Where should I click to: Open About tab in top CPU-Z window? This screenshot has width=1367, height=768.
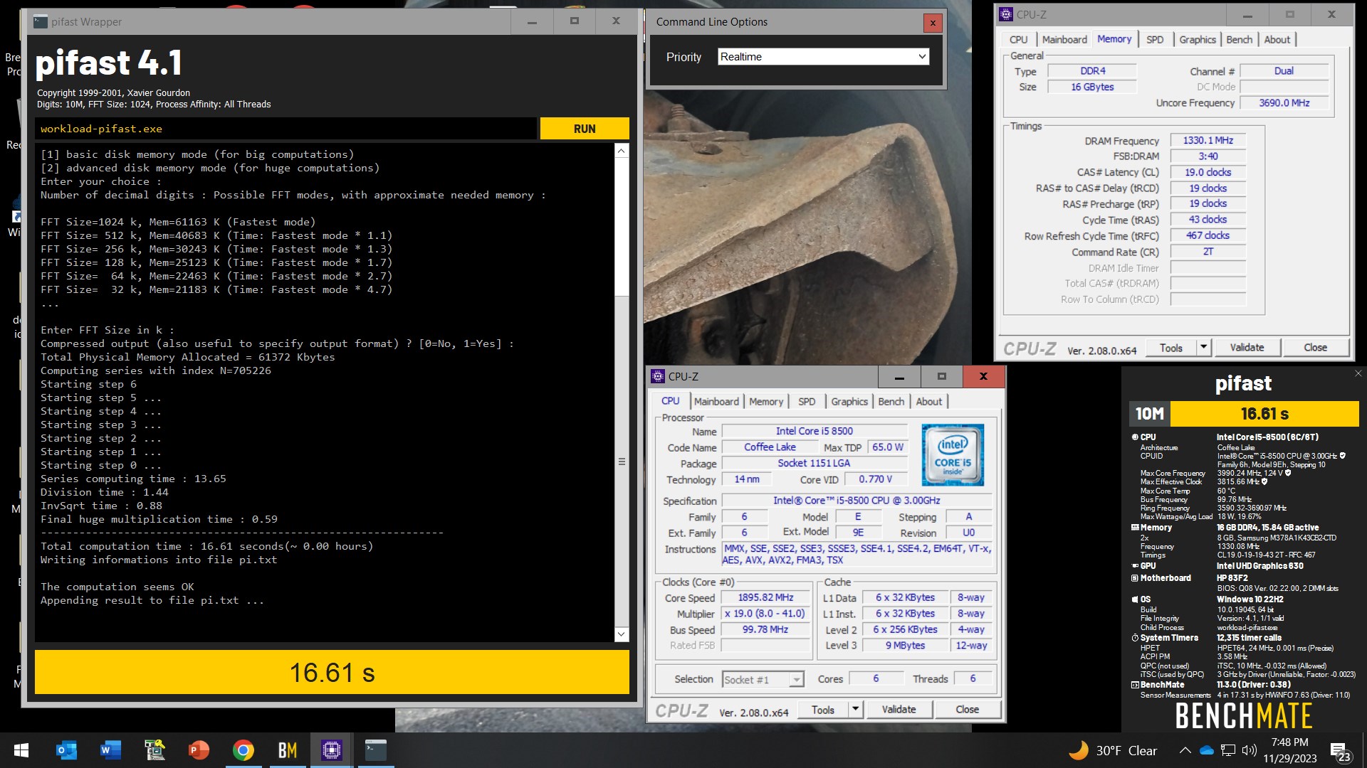(1277, 40)
